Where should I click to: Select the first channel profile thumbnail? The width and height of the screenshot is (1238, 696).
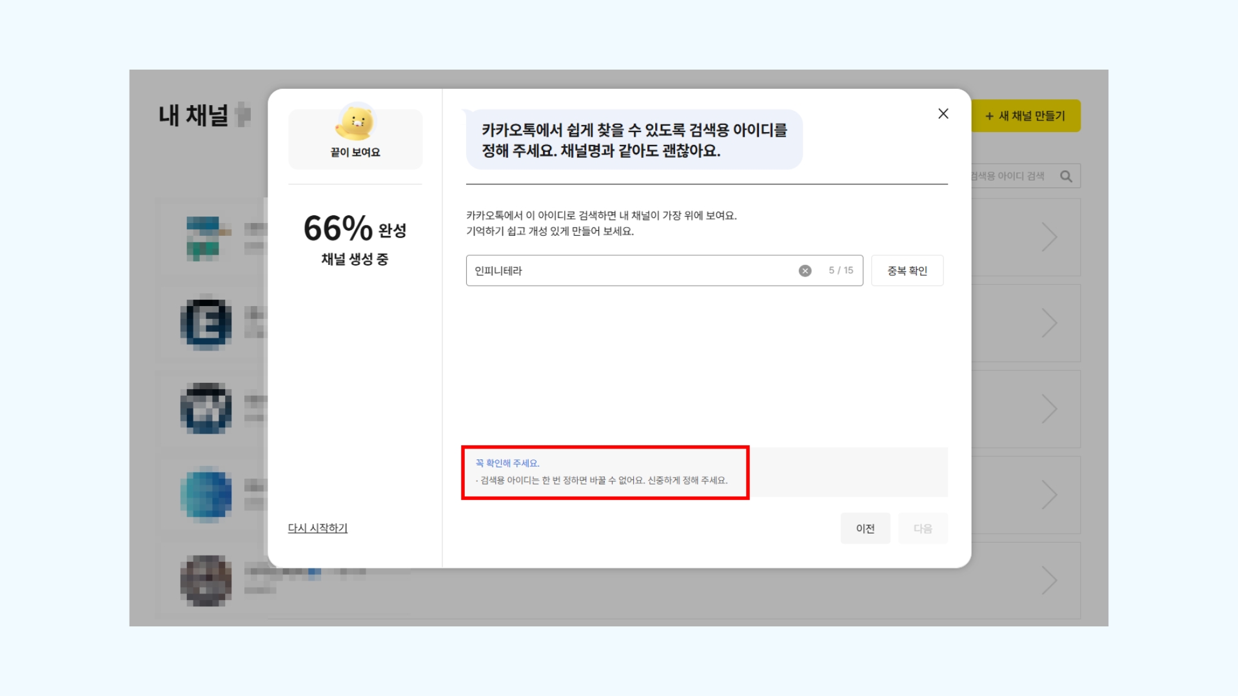pos(206,238)
